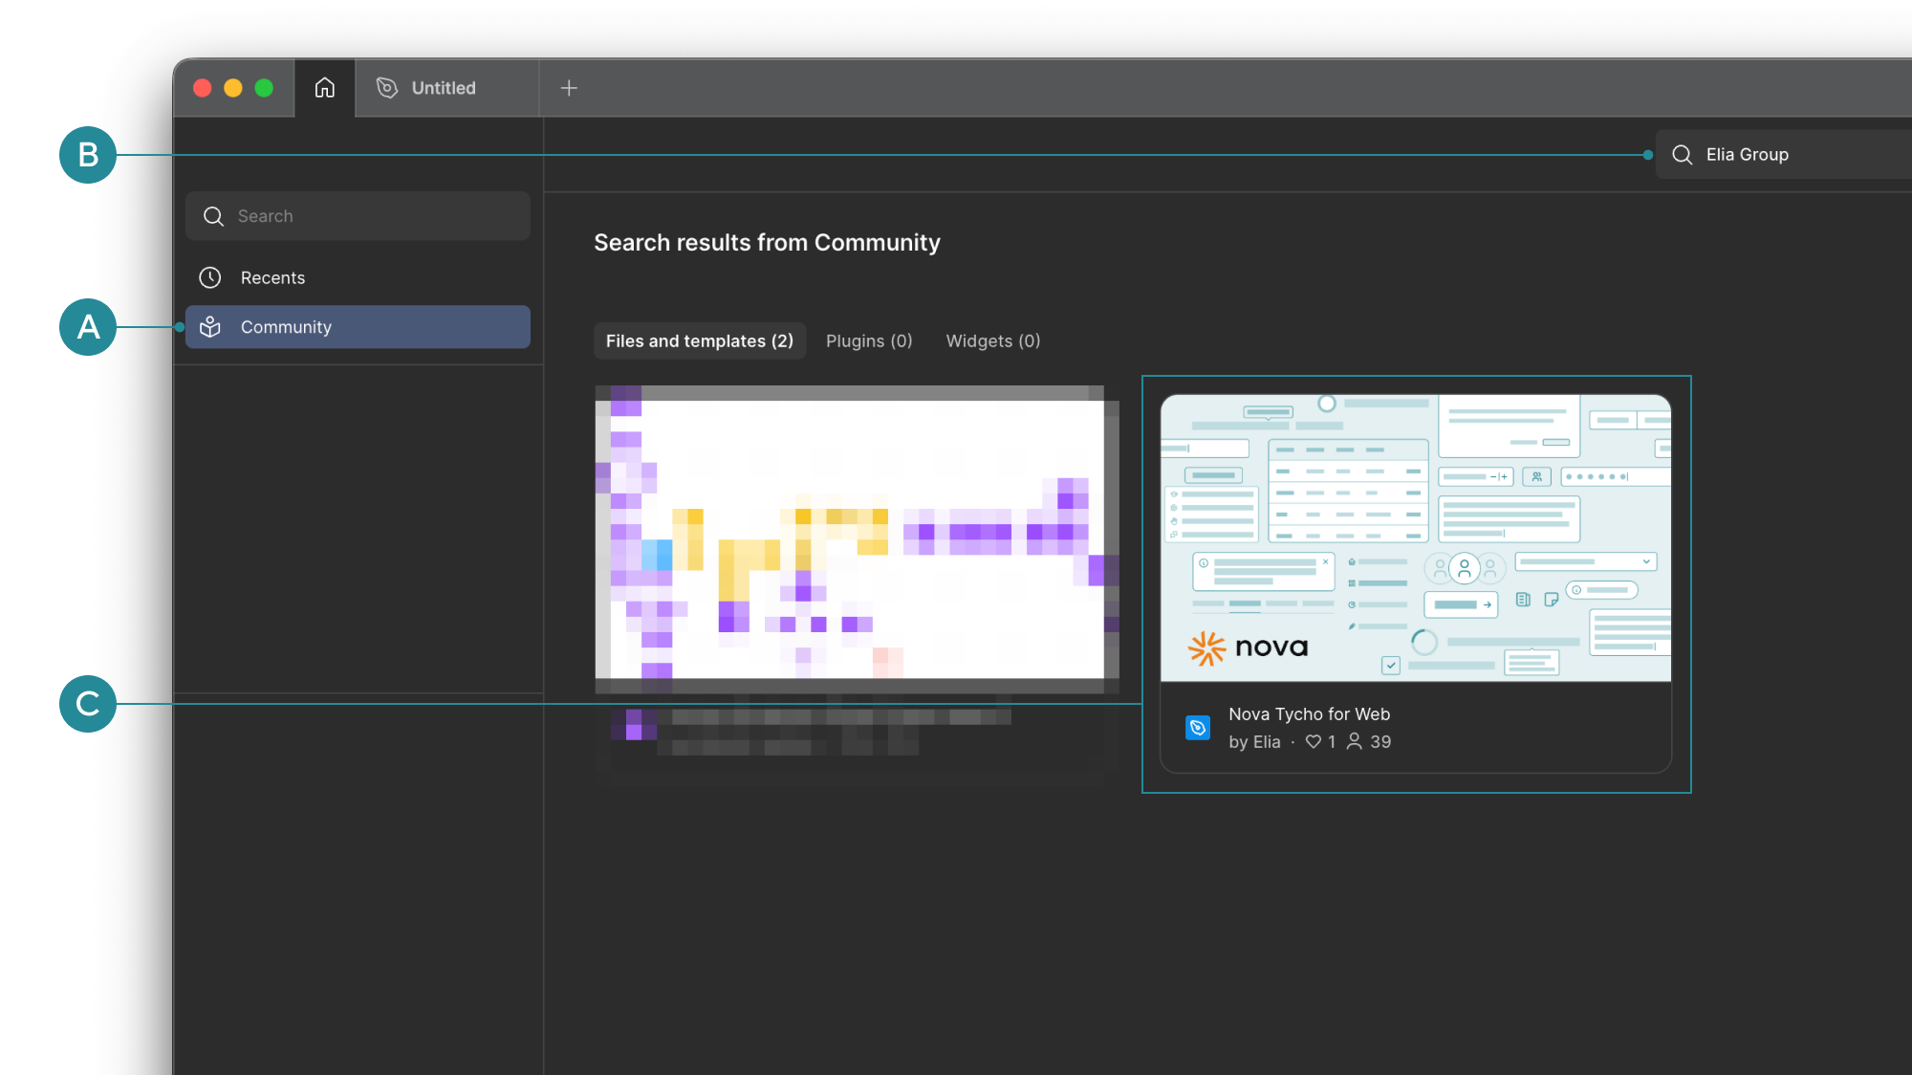Switch to Files and templates tab

tap(699, 341)
